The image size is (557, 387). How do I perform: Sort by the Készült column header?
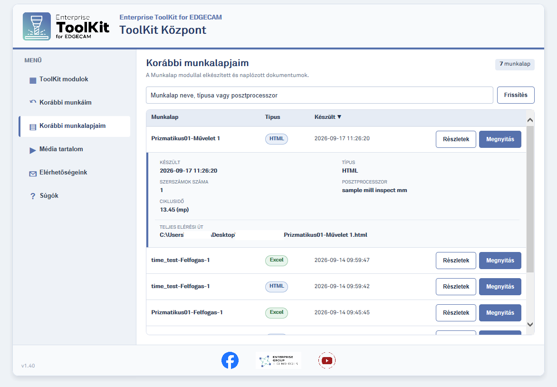coord(327,117)
